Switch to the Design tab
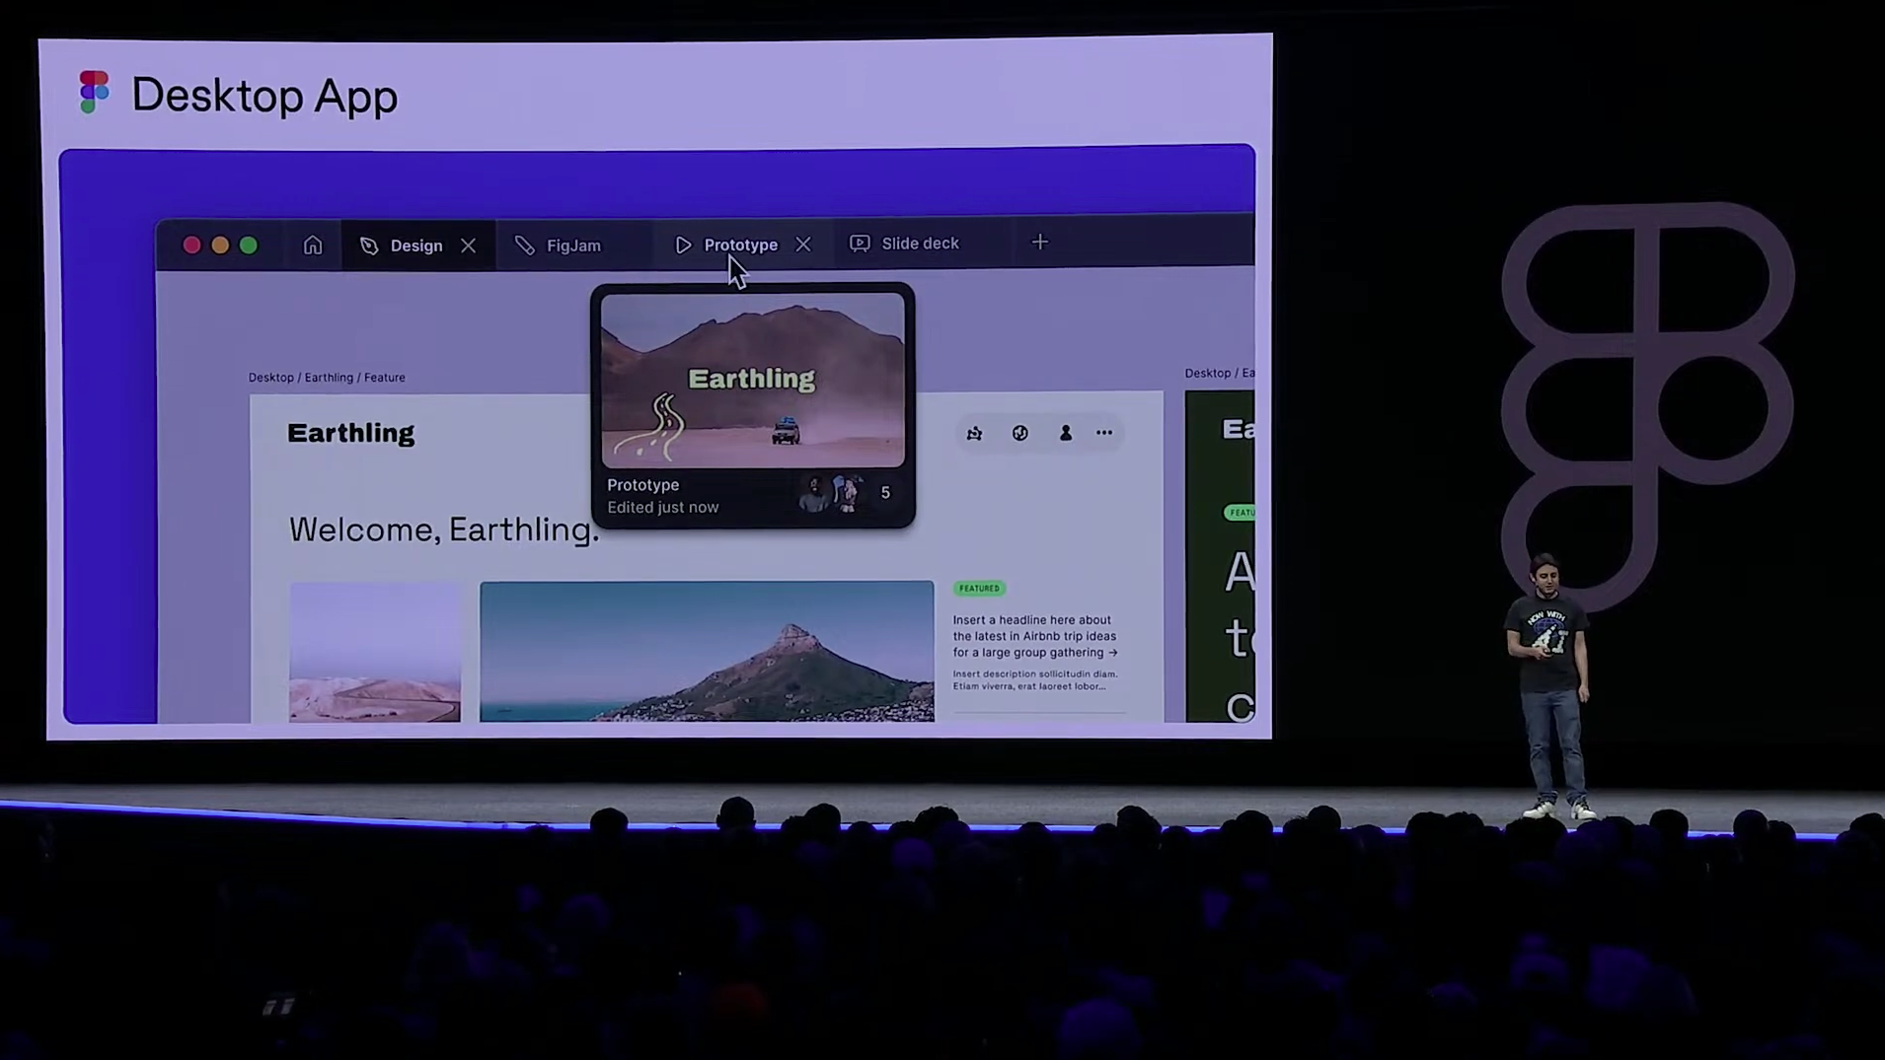Image resolution: width=1885 pixels, height=1060 pixels. [417, 246]
